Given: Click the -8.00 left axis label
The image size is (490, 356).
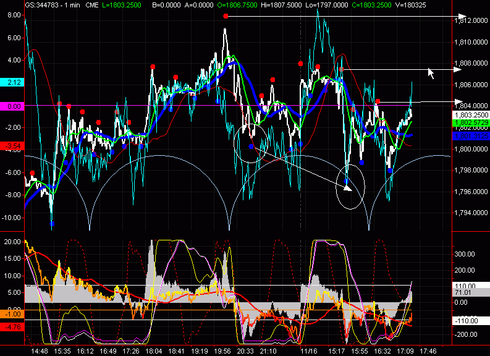Looking at the screenshot, I should 13,195.
